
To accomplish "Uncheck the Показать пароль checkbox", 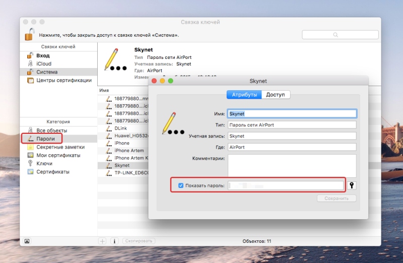I will [181, 185].
